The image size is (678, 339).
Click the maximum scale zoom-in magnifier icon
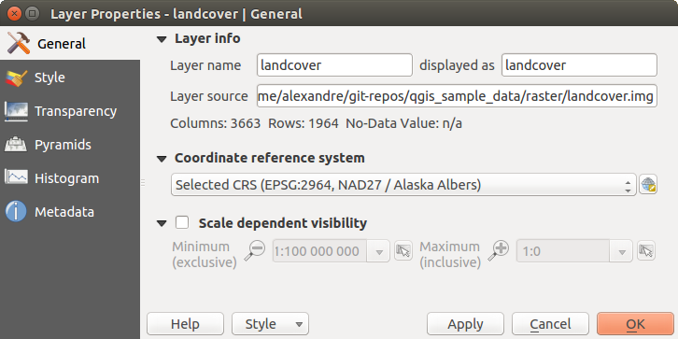point(498,251)
